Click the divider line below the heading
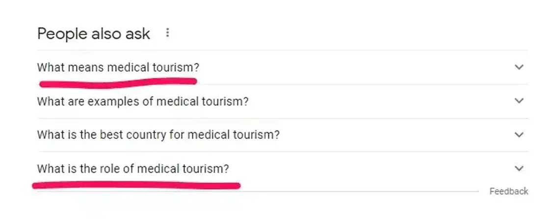This screenshot has height=221, width=555. pyautogui.click(x=282, y=50)
